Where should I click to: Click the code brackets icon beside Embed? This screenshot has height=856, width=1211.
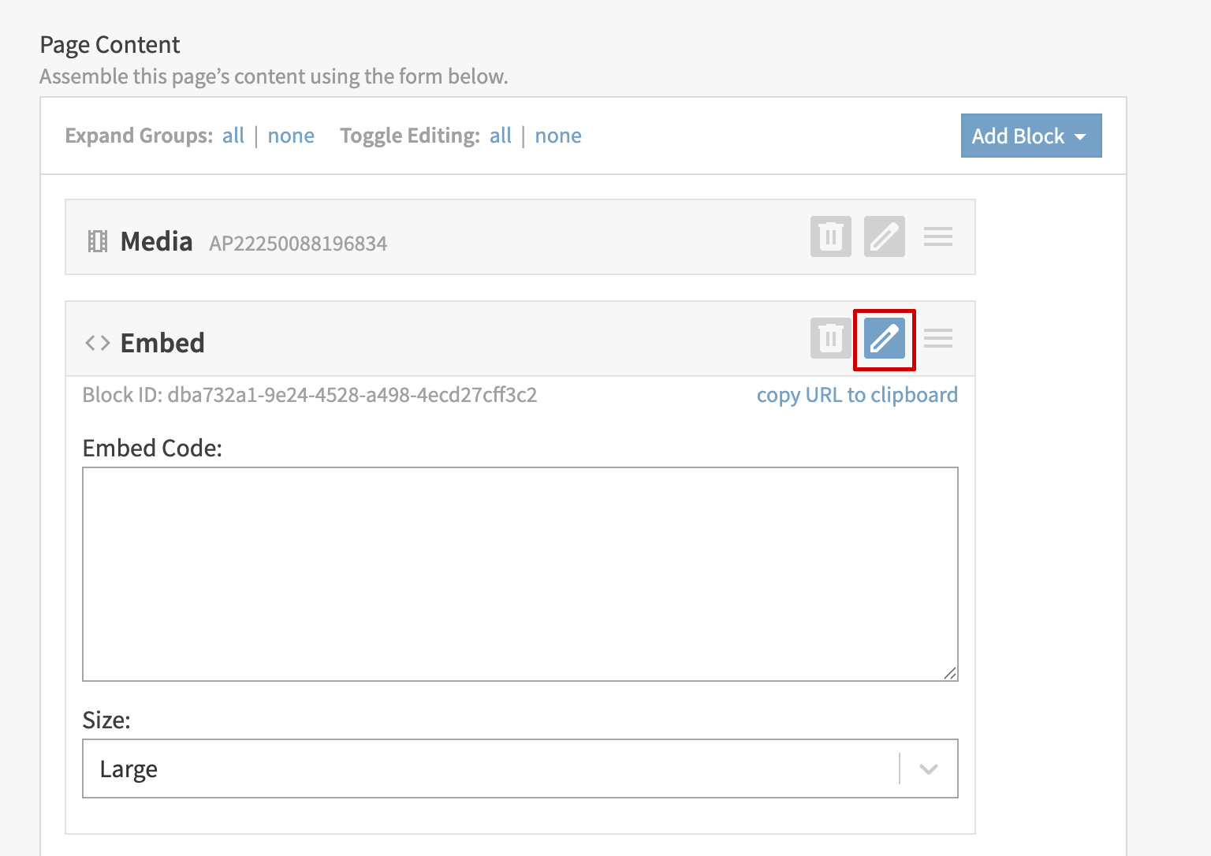tap(98, 343)
